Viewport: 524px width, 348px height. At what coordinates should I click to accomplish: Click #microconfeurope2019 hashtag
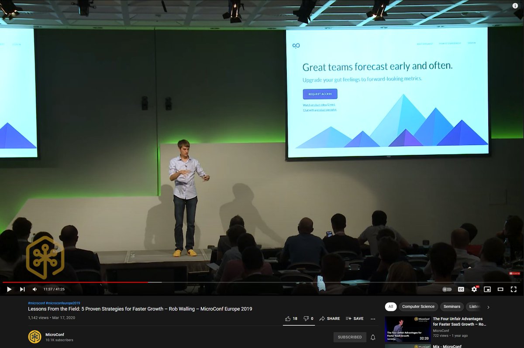(x=63, y=303)
